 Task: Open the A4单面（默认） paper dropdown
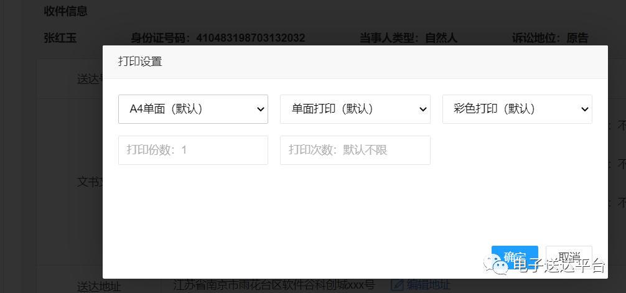point(194,109)
